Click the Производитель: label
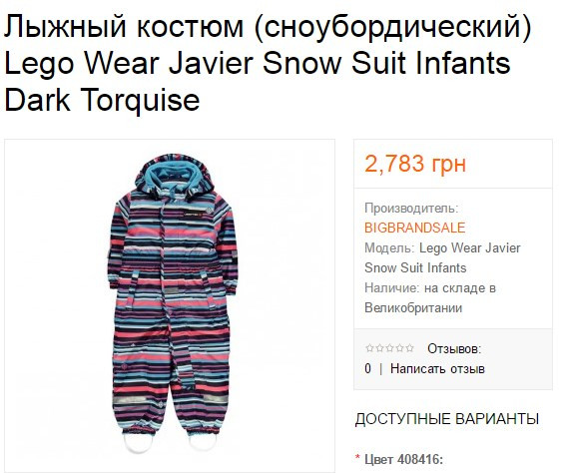568x473 pixels. (411, 209)
